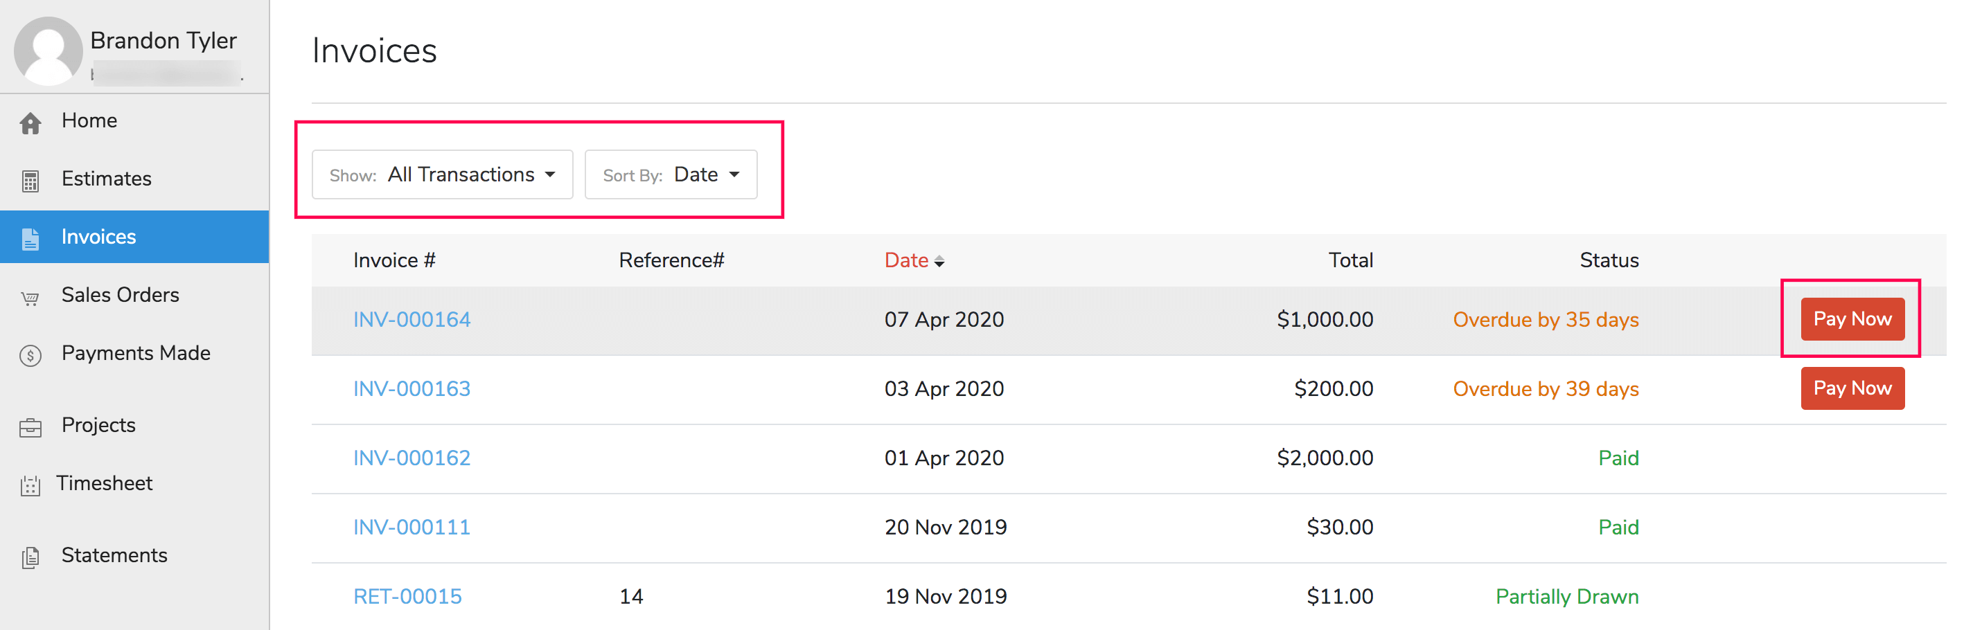
Task: Go to Sales Orders menu item
Action: click(x=121, y=295)
